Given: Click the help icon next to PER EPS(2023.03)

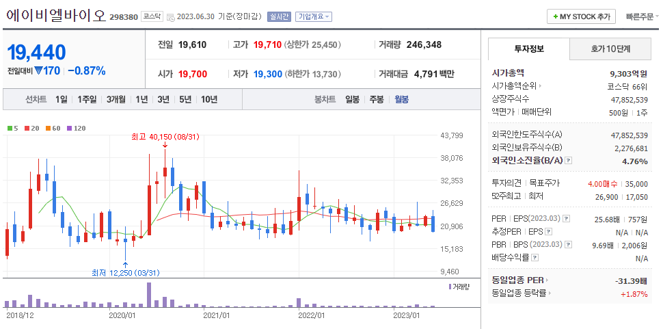Looking at the screenshot, I should (x=566, y=219).
